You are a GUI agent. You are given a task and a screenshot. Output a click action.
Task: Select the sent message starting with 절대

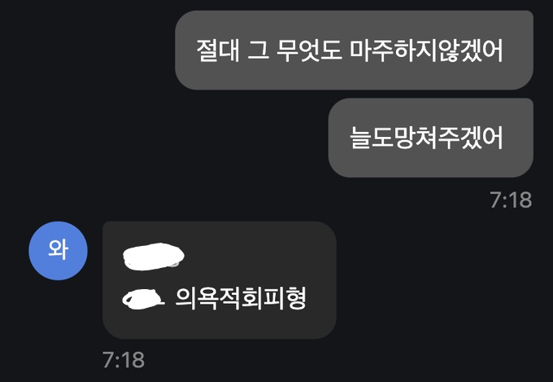[x=354, y=50]
